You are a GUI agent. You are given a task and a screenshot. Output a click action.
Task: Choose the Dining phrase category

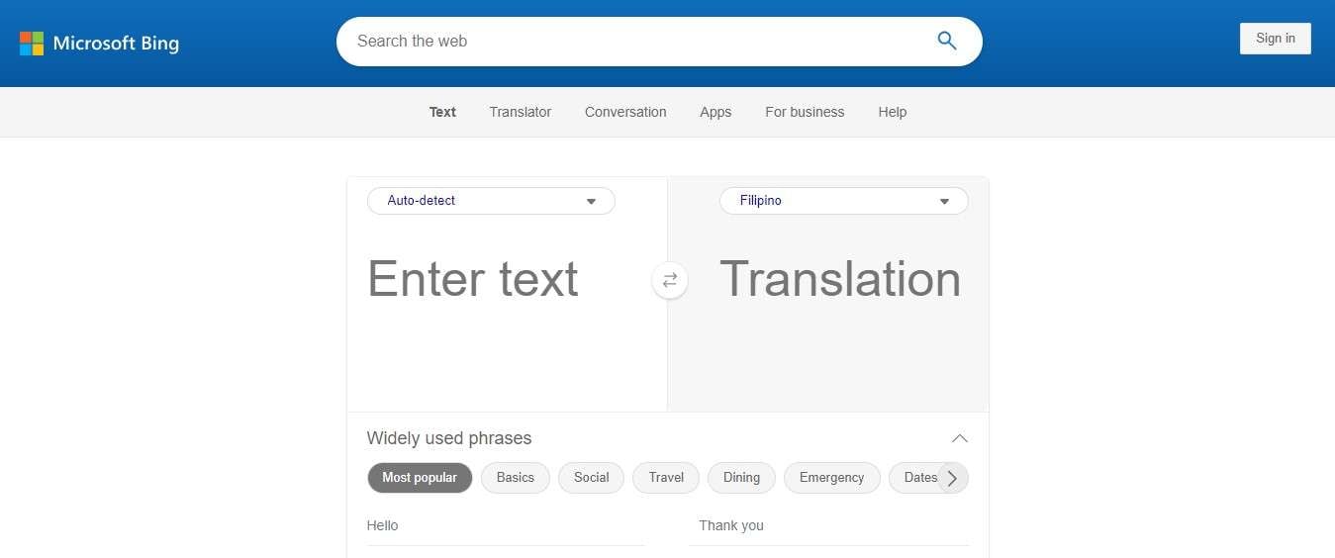(741, 478)
